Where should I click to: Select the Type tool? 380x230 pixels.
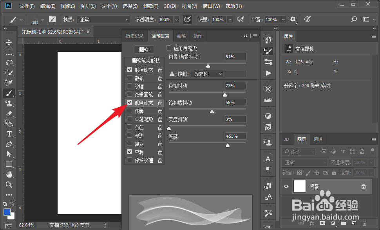click(9, 134)
